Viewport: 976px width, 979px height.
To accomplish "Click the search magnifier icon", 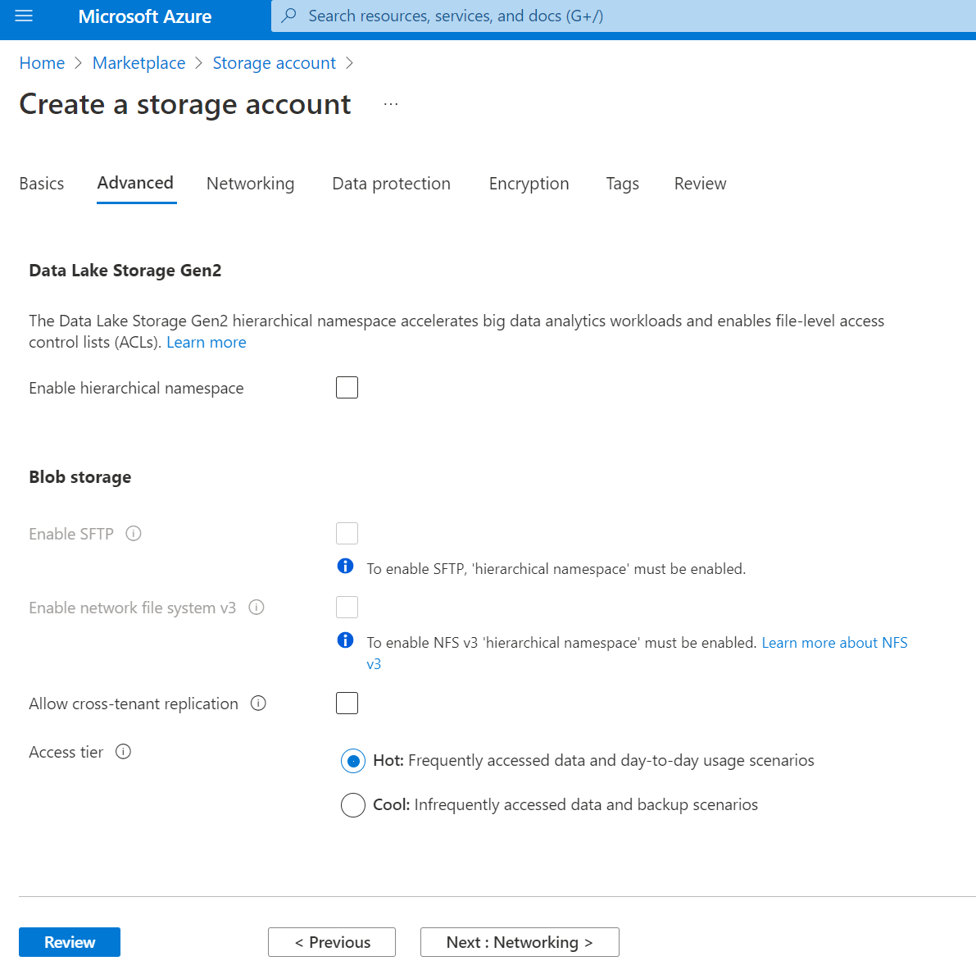I will click(x=288, y=16).
